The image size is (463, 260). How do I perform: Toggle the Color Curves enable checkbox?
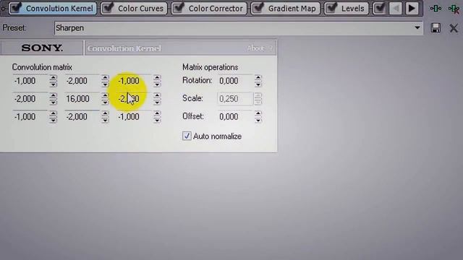pos(109,8)
